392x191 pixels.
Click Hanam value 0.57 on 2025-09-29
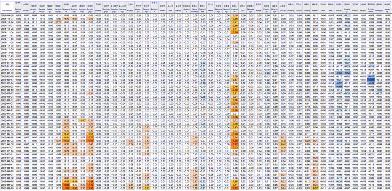coord(315,188)
